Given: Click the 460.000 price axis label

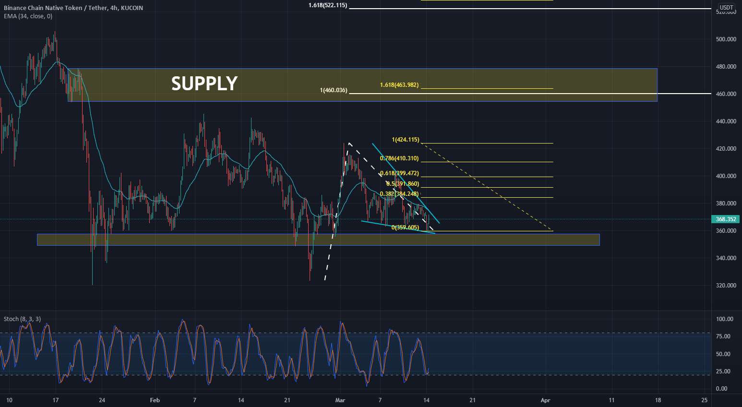Looking at the screenshot, I should coord(726,94).
